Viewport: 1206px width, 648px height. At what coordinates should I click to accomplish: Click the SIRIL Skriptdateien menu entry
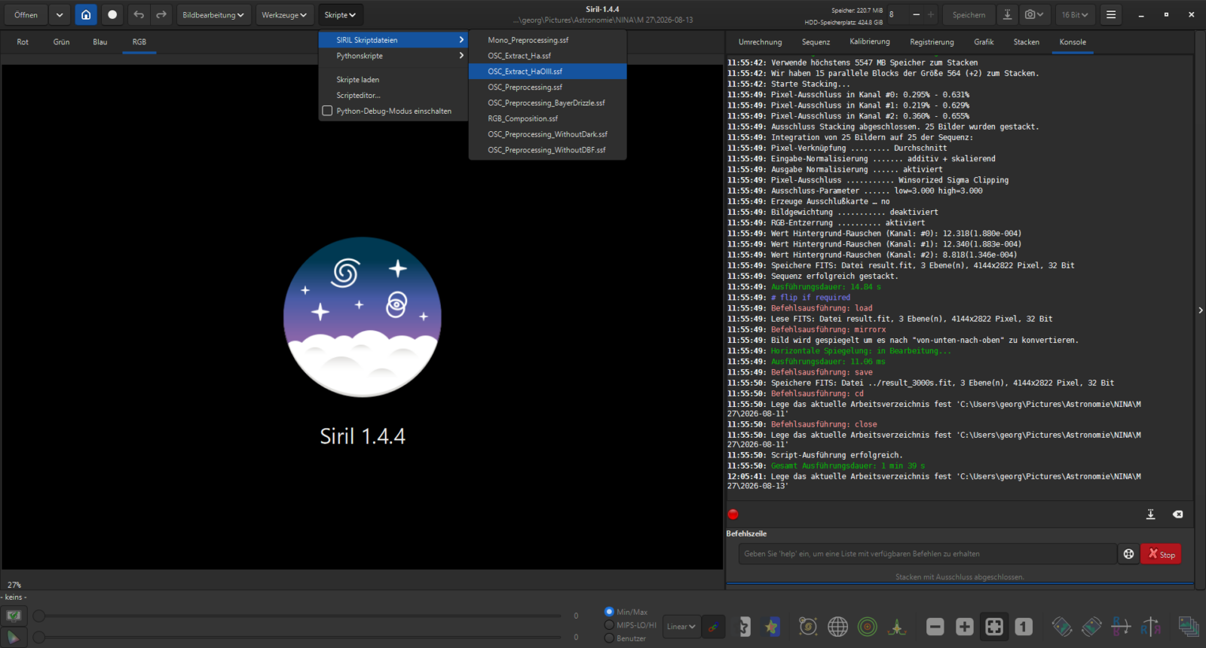pos(393,40)
